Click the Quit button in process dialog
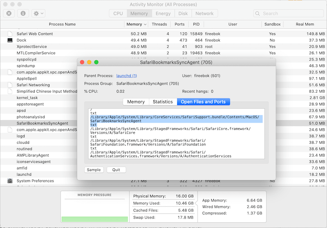 (x=116, y=170)
